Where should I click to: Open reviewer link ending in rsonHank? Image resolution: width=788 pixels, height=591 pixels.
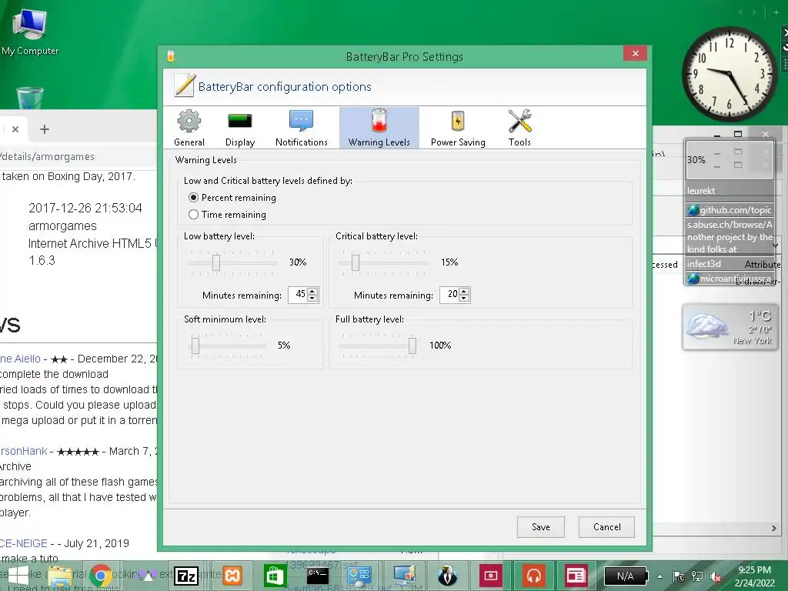[x=24, y=451]
